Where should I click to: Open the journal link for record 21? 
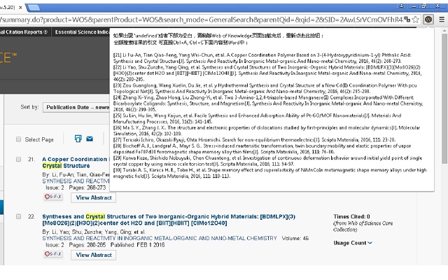76,181
